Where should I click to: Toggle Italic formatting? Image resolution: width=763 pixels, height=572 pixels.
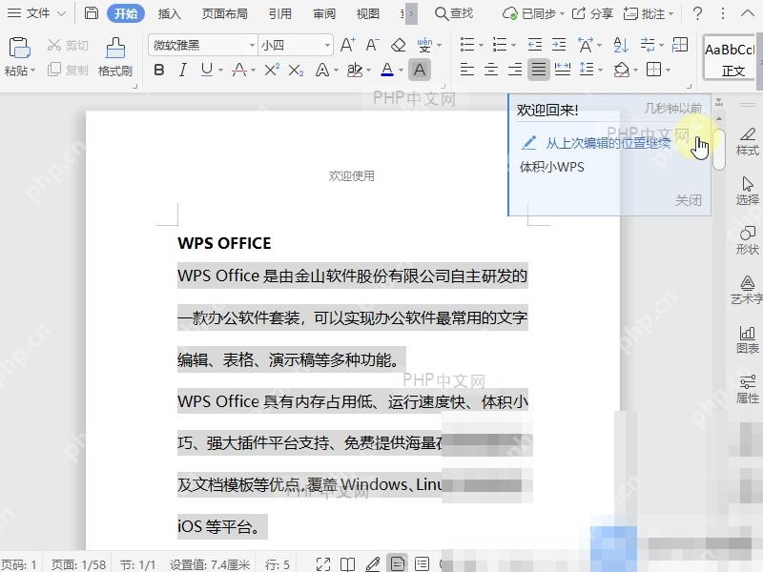[x=182, y=70]
